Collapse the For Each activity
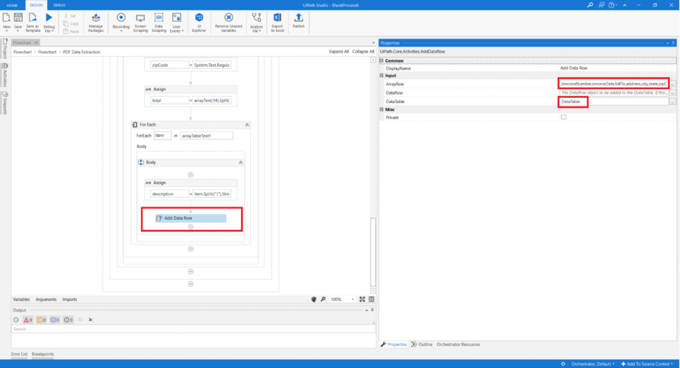680x368 pixels. pyautogui.click(x=247, y=125)
